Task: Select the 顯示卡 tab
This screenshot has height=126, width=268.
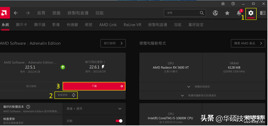Action: (x=21, y=25)
